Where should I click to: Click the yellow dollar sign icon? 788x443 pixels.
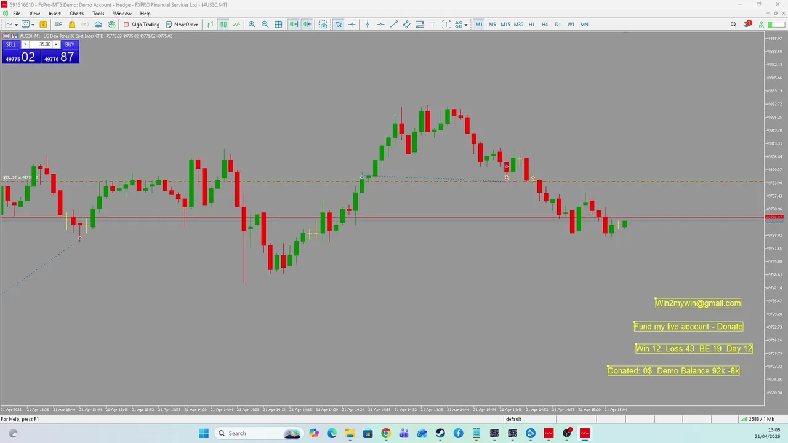43,25
